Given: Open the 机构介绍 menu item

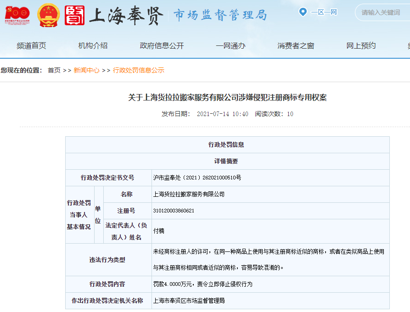Looking at the screenshot, I should 93,46.
